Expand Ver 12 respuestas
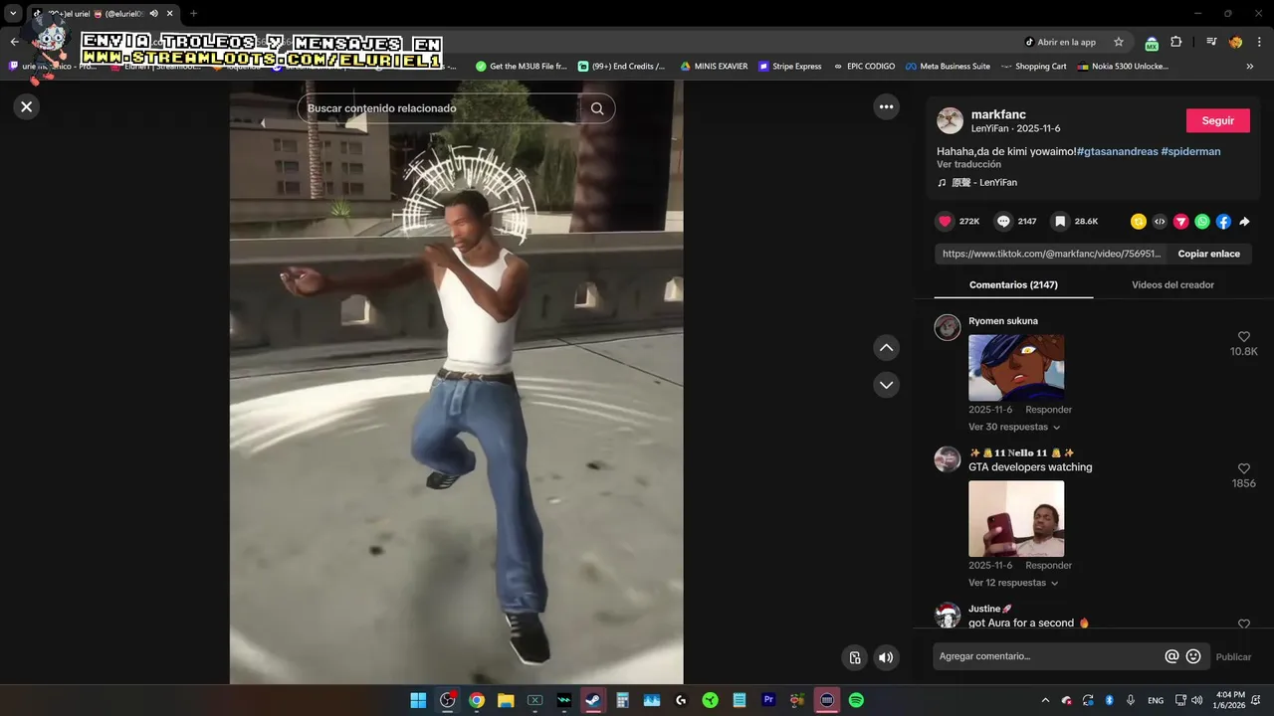 click(x=1013, y=583)
